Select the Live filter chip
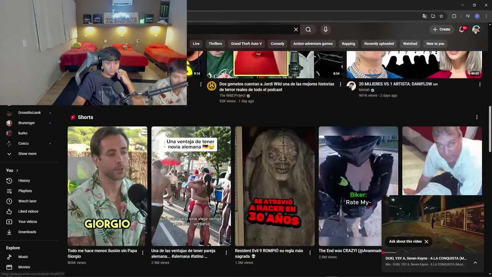Image resolution: width=492 pixels, height=277 pixels. click(196, 43)
